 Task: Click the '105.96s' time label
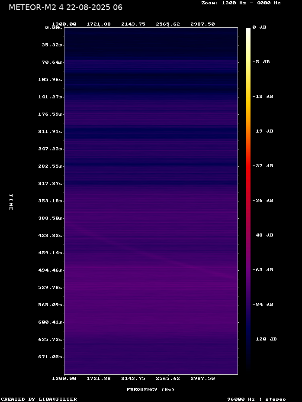[x=50, y=79]
